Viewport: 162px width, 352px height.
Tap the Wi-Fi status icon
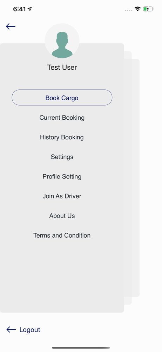pos(137,9)
